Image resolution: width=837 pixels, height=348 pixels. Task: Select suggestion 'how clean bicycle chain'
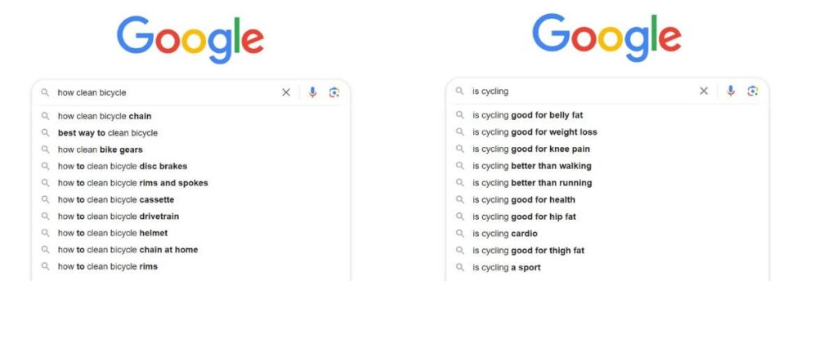(x=105, y=116)
